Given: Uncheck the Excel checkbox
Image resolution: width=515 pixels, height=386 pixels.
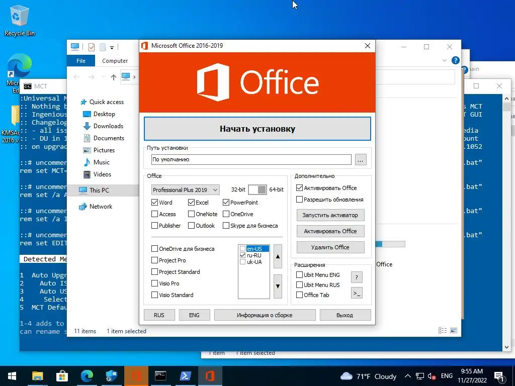Looking at the screenshot, I should (191, 203).
